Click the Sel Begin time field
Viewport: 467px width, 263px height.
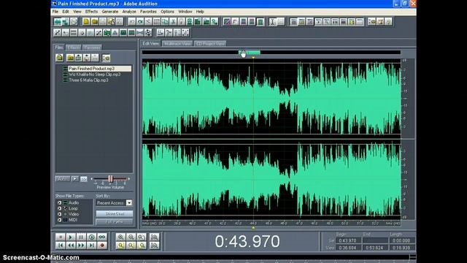[348, 240]
